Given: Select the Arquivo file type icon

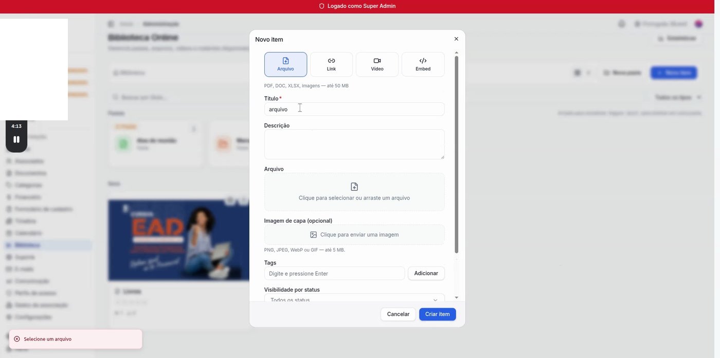Looking at the screenshot, I should tap(285, 61).
